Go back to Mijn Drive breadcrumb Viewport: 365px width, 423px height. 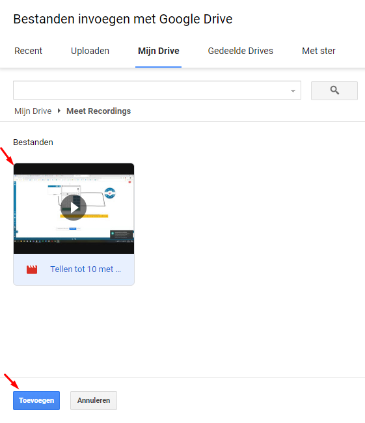click(33, 111)
